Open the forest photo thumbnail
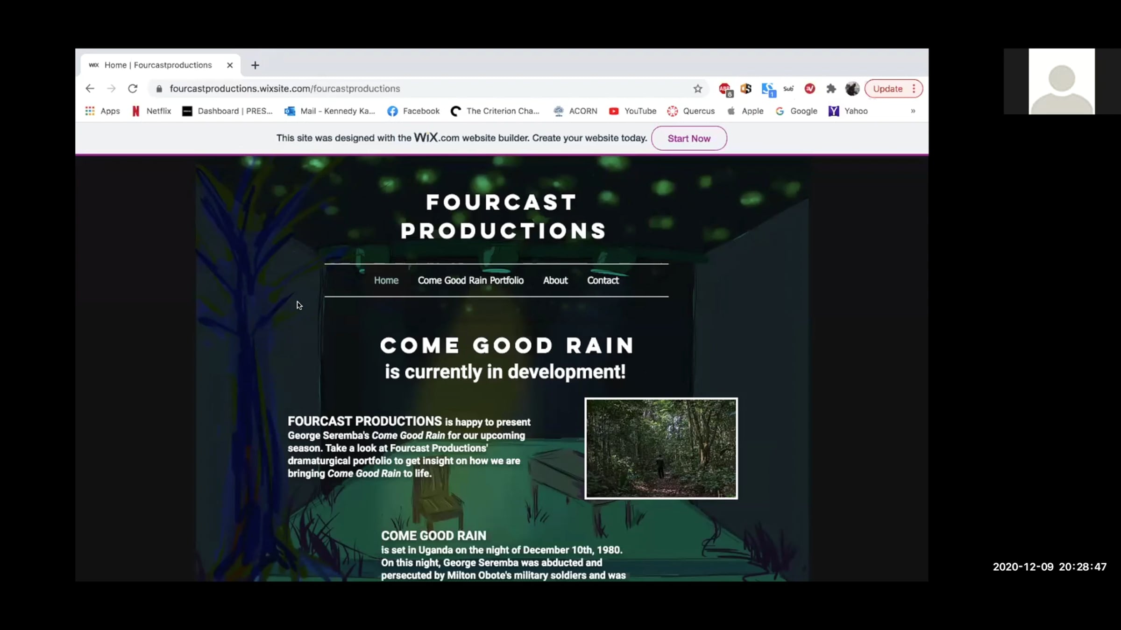The height and width of the screenshot is (630, 1121). point(661,448)
